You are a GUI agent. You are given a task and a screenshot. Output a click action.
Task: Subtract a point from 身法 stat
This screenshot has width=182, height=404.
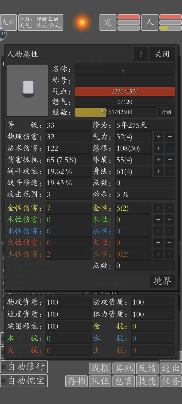[x=170, y=171]
